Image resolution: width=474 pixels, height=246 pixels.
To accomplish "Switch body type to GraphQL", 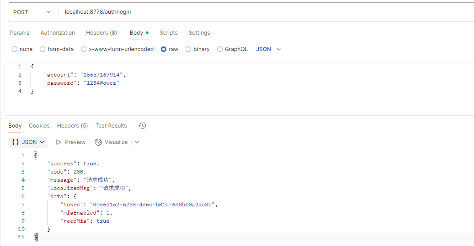I will 220,49.
